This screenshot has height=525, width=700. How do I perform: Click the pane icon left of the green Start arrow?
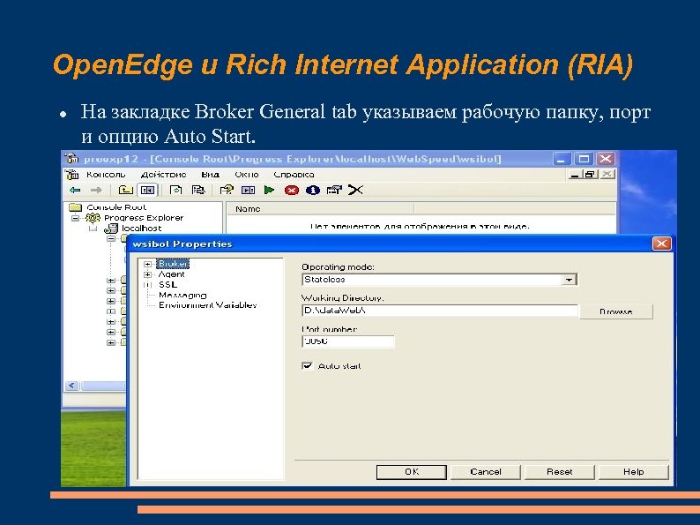click(x=248, y=190)
